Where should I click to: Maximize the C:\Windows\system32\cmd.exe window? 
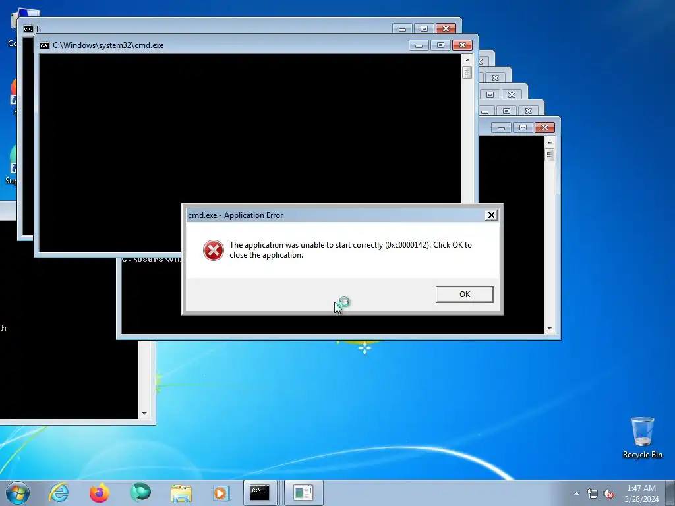coord(440,45)
